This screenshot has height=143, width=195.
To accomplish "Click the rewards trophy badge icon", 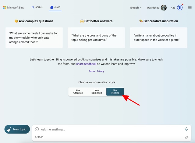I will 180,8.
